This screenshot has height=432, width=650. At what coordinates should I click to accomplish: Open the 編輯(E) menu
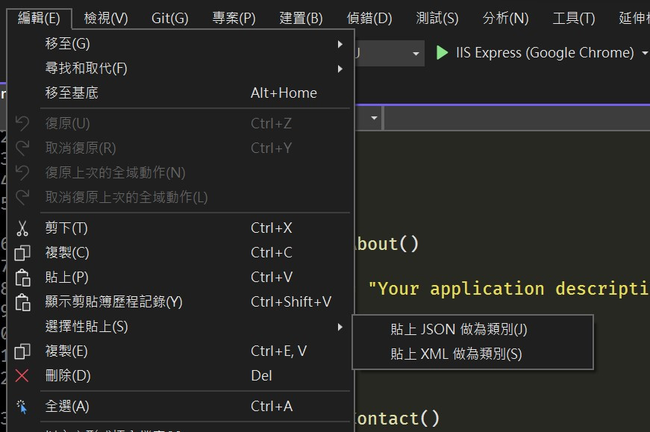39,18
